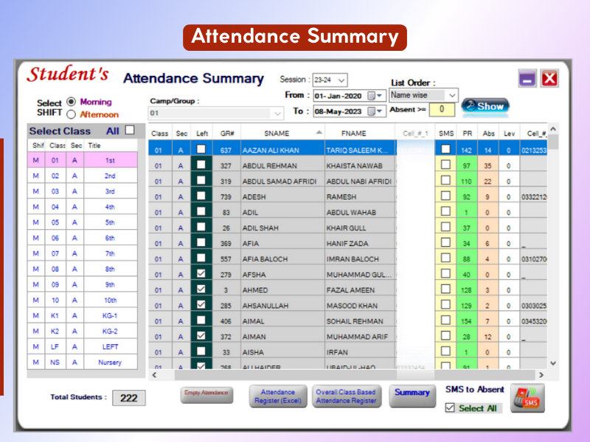Uncheck the Select All SMS checkbox
This screenshot has height=442, width=590.
[x=449, y=408]
